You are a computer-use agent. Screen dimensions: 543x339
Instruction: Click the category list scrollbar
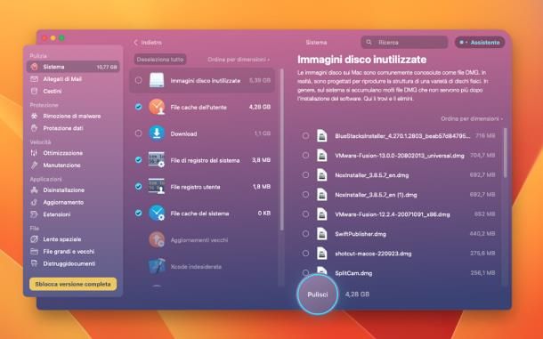click(x=281, y=149)
